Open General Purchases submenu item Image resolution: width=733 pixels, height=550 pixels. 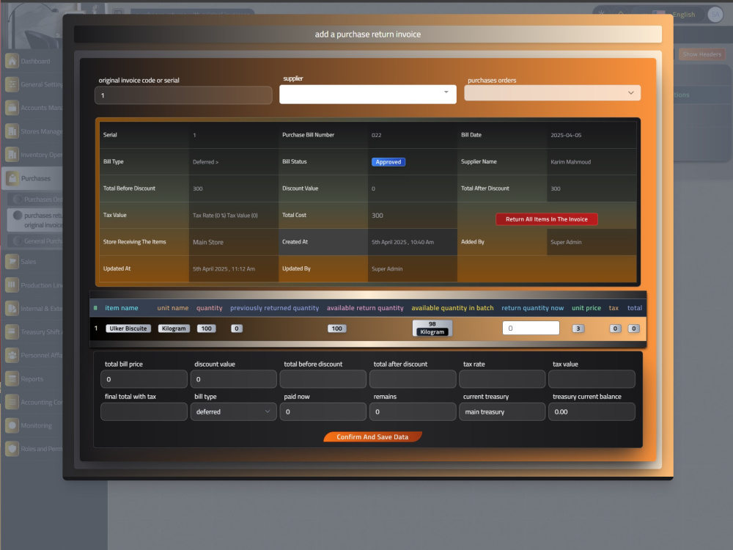[35, 241]
